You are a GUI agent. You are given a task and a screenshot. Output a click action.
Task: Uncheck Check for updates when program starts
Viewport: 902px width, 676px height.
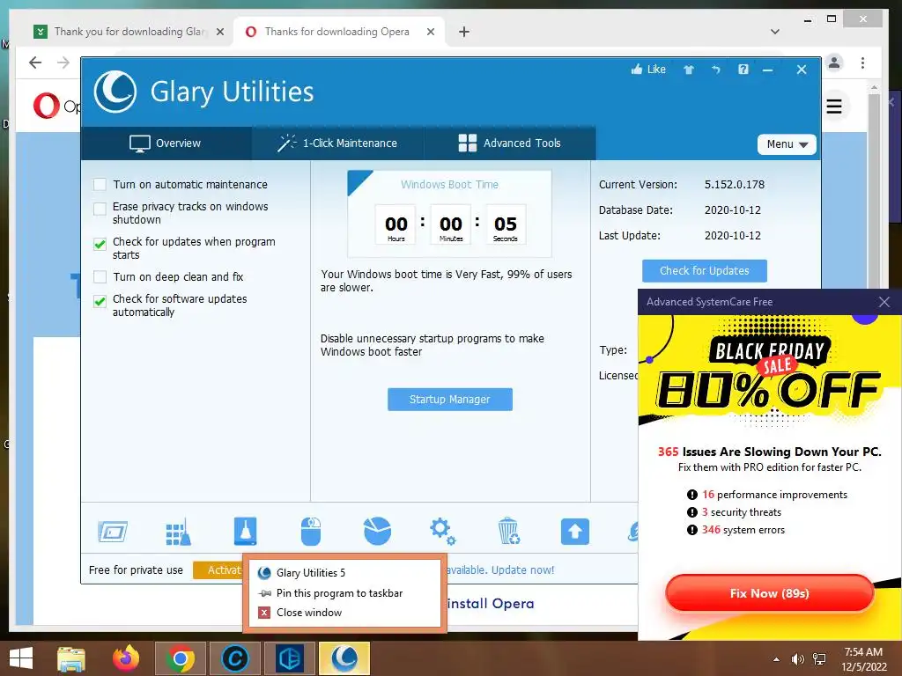[x=100, y=244]
